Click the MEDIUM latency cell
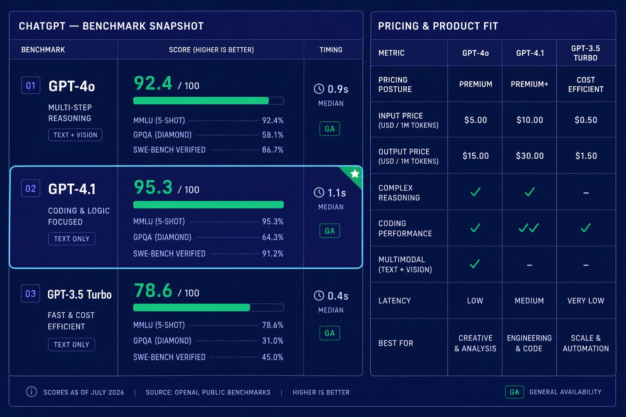Image resolution: width=626 pixels, height=417 pixels. point(529,301)
